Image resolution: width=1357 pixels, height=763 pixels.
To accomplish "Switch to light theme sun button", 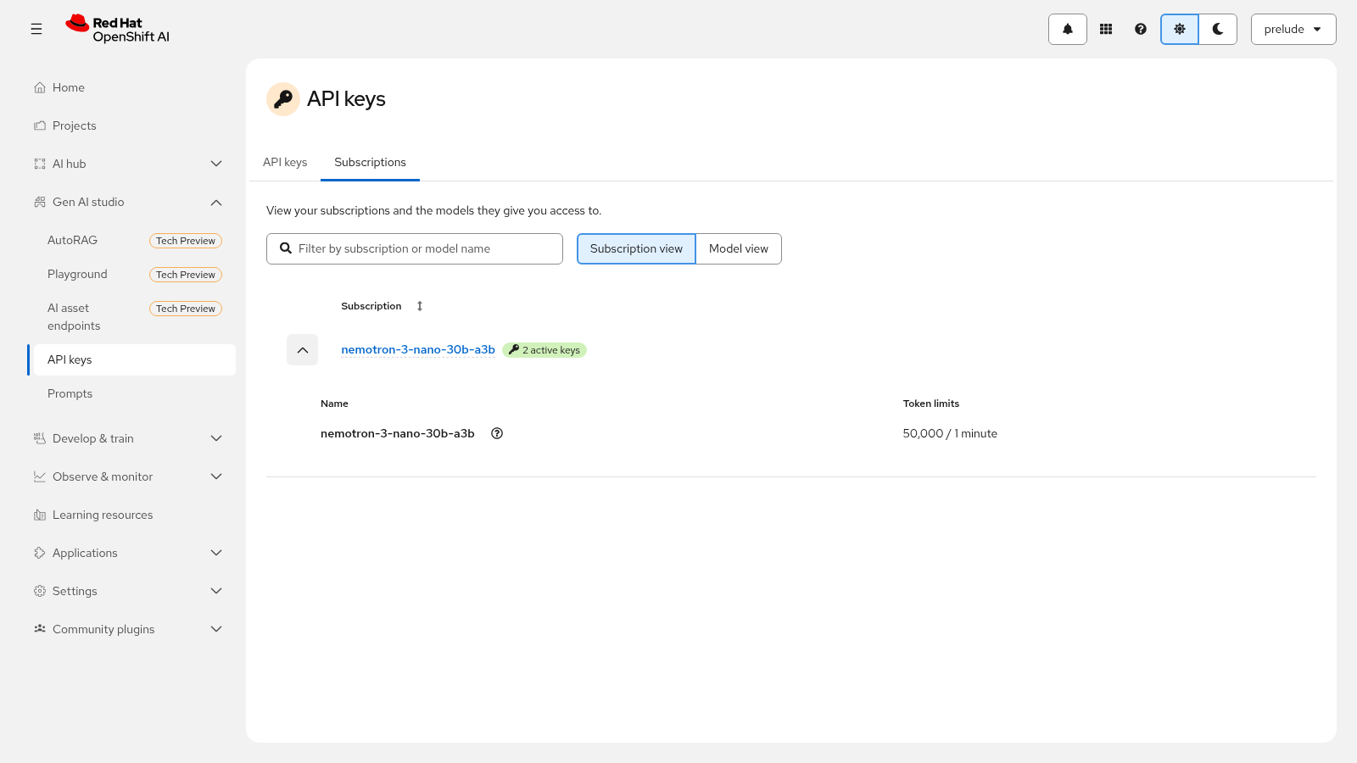I will click(x=1180, y=29).
